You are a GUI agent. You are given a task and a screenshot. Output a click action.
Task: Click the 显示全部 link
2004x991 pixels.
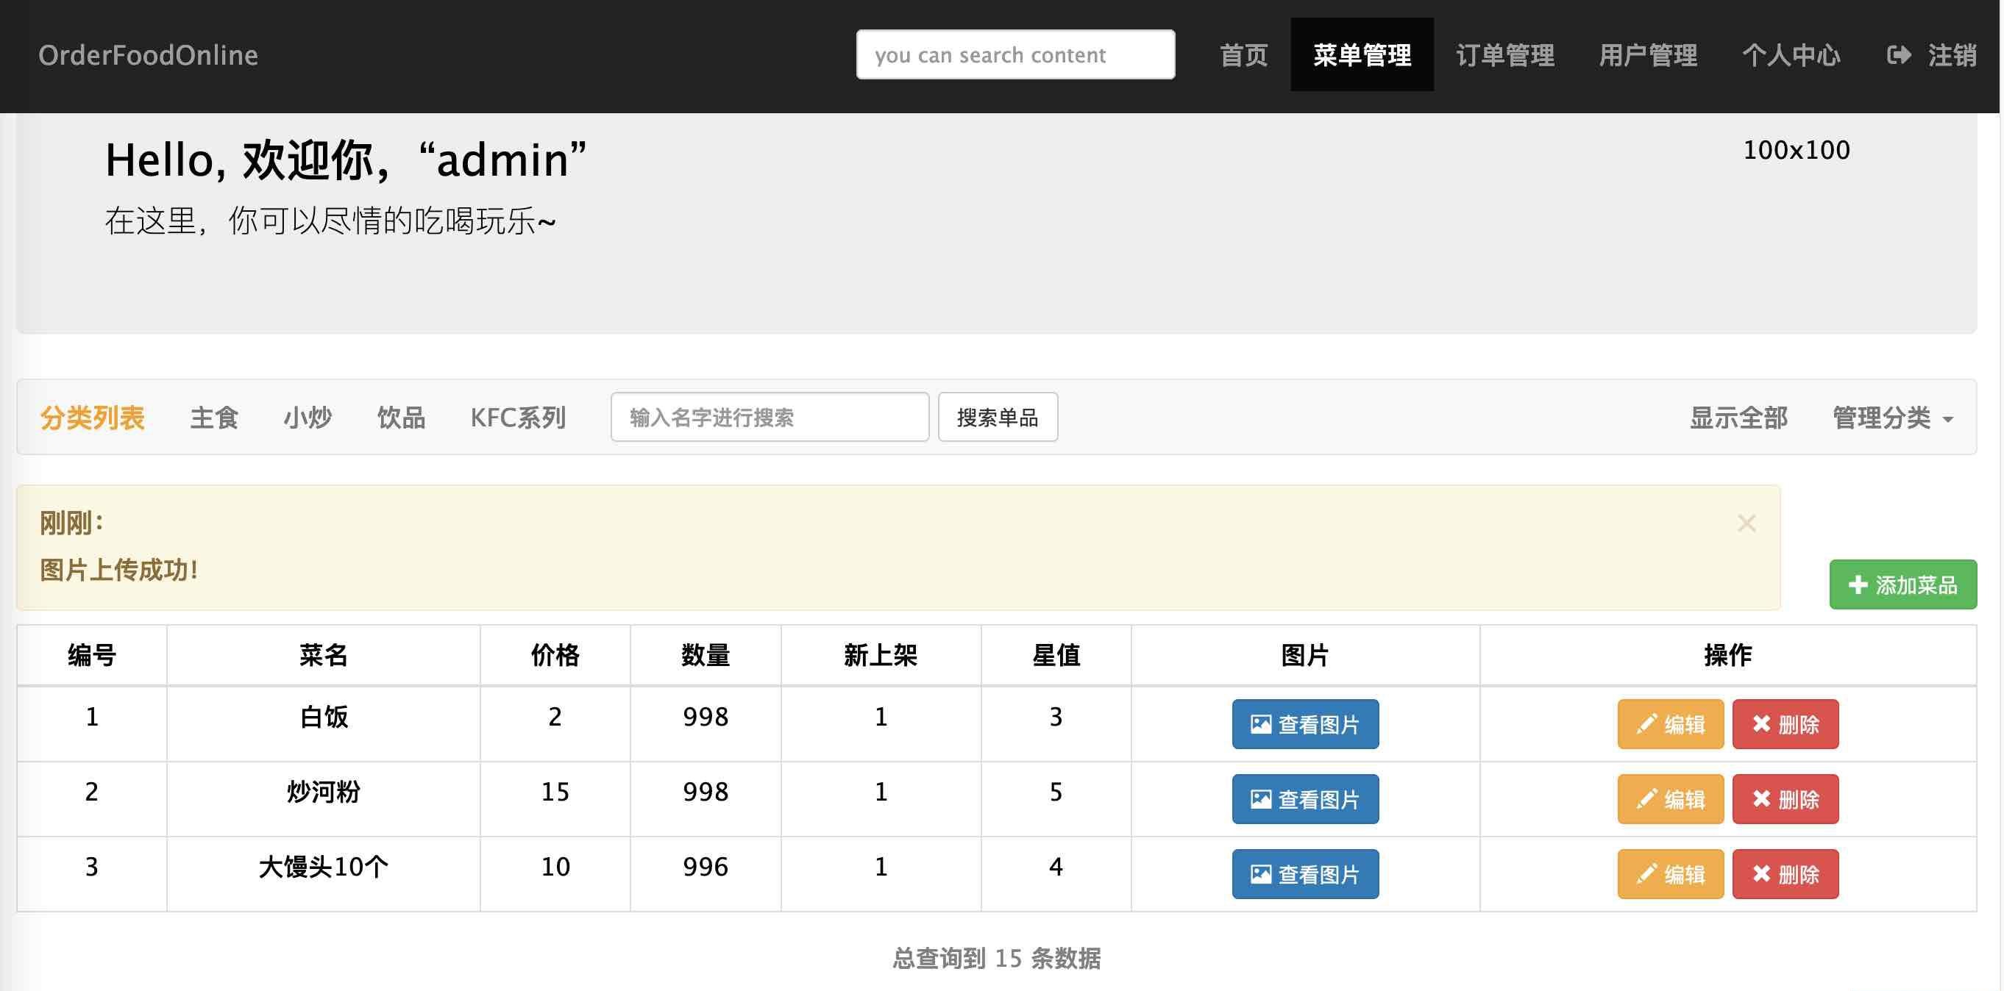[x=1738, y=418]
